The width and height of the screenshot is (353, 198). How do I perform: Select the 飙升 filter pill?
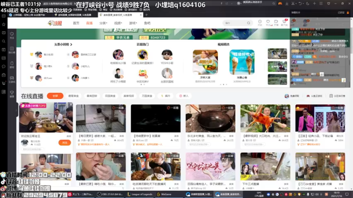[x=165, y=96]
